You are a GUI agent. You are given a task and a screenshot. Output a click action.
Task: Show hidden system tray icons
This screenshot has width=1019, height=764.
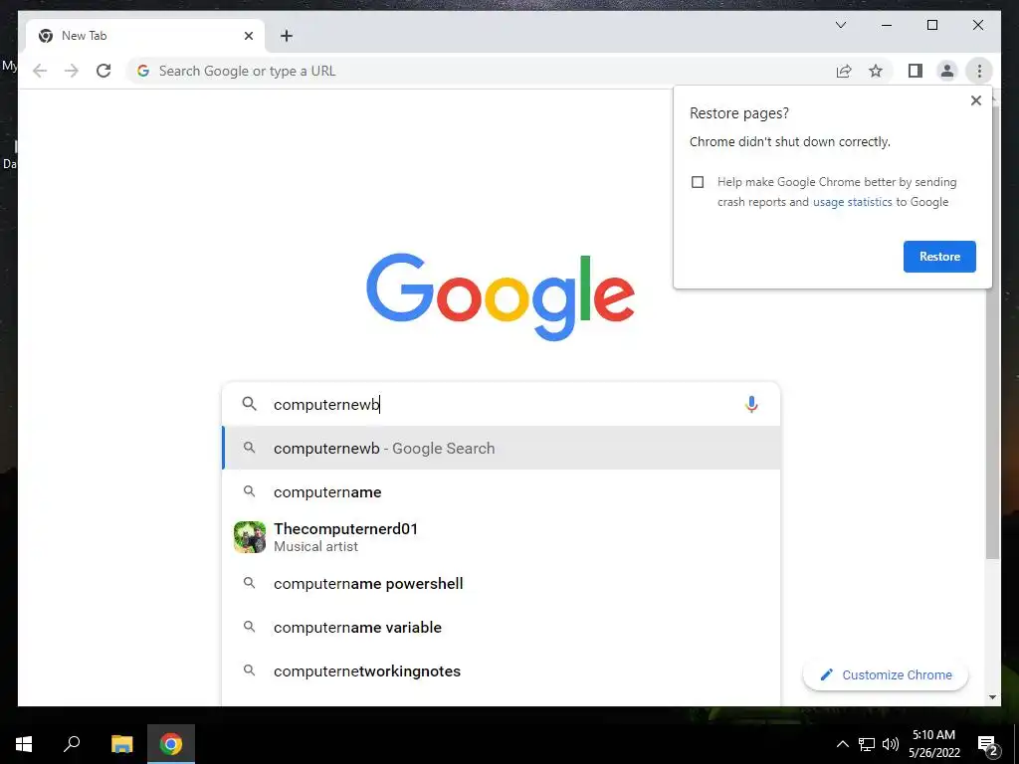pyautogui.click(x=842, y=744)
